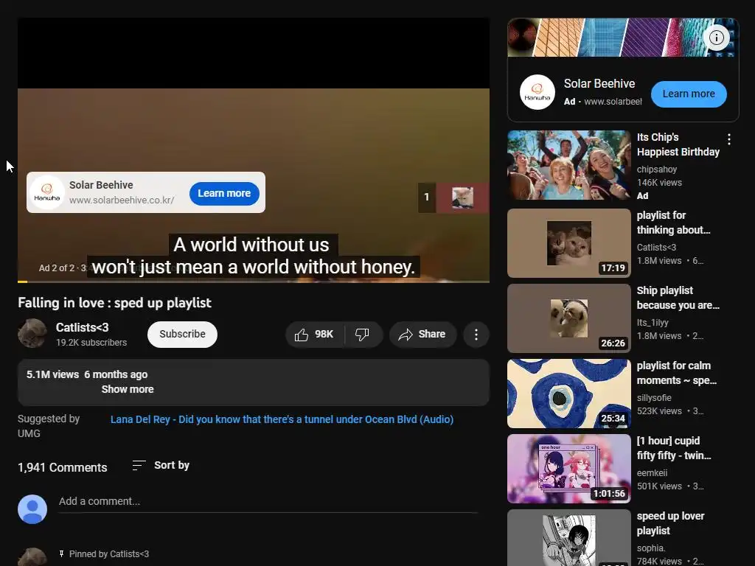Open the Ship playlist because you are video
Image resolution: width=755 pixels, height=566 pixels.
click(x=568, y=318)
